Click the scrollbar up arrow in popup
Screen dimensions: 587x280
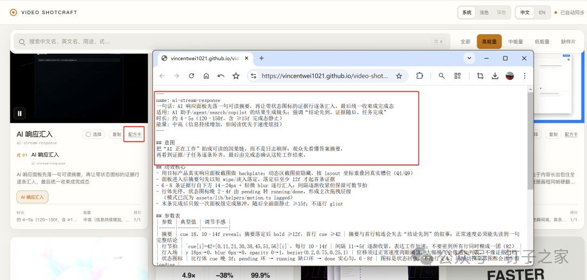pyautogui.click(x=530, y=89)
